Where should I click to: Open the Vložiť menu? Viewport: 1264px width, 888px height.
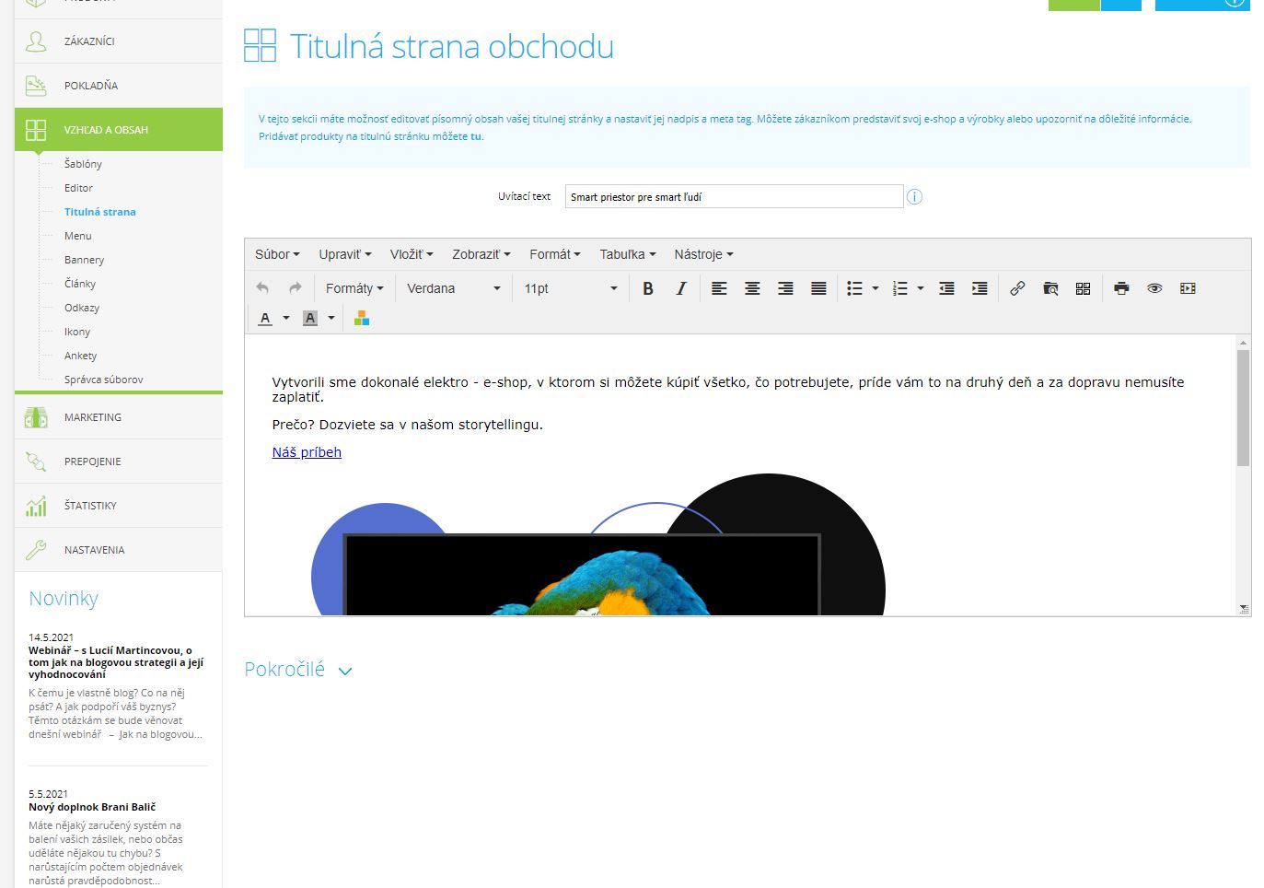412,254
